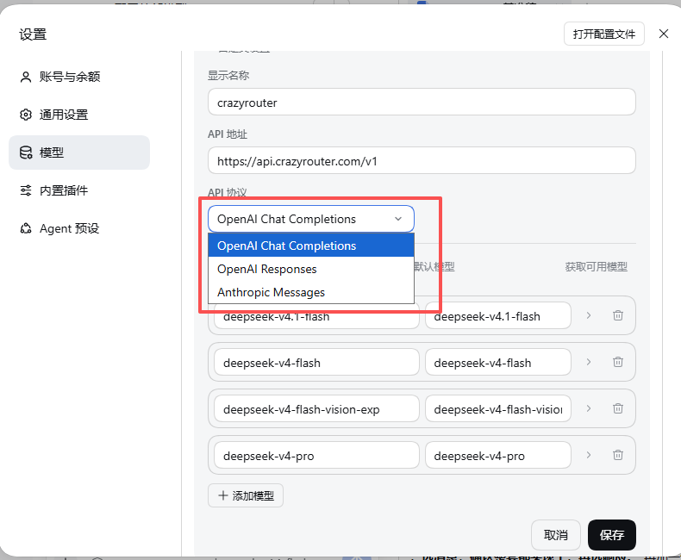This screenshot has width=681, height=560.
Task: Choose OpenAI Chat Completions option in list
Action: coord(311,246)
